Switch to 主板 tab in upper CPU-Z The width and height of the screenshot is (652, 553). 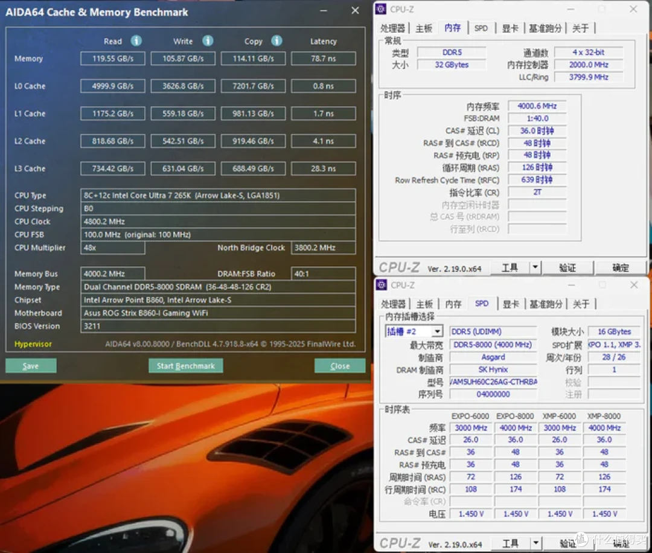coord(424,28)
